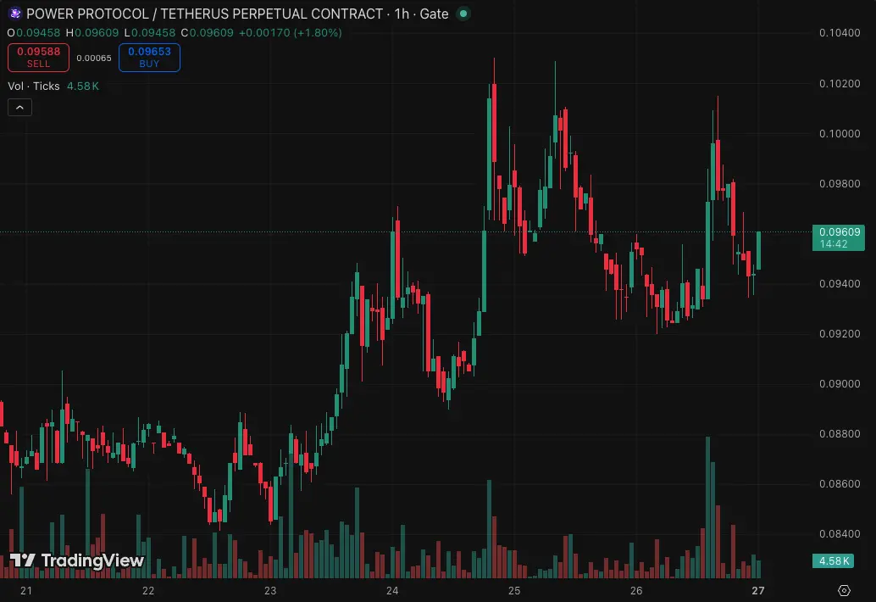
Task: Click the 0.10200 price axis label
Action: tap(840, 84)
